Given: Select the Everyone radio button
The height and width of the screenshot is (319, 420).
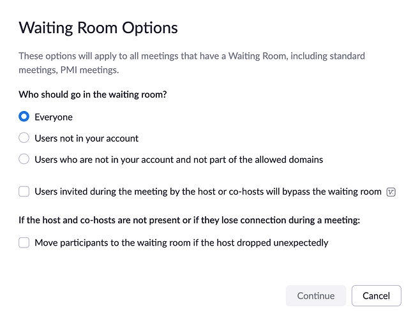Looking at the screenshot, I should pos(24,117).
